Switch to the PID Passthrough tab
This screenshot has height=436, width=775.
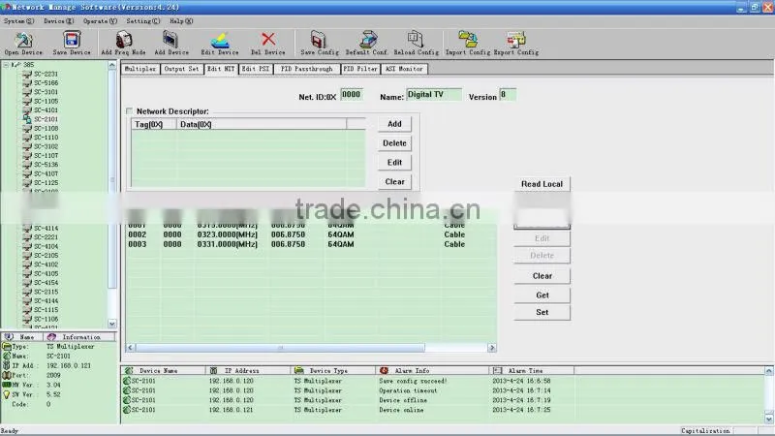tap(306, 69)
